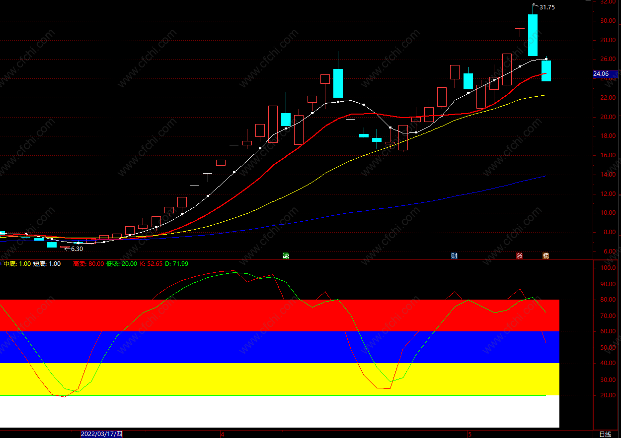Open the 日线 period selector
Image resolution: width=621 pixels, height=438 pixels.
(x=605, y=434)
